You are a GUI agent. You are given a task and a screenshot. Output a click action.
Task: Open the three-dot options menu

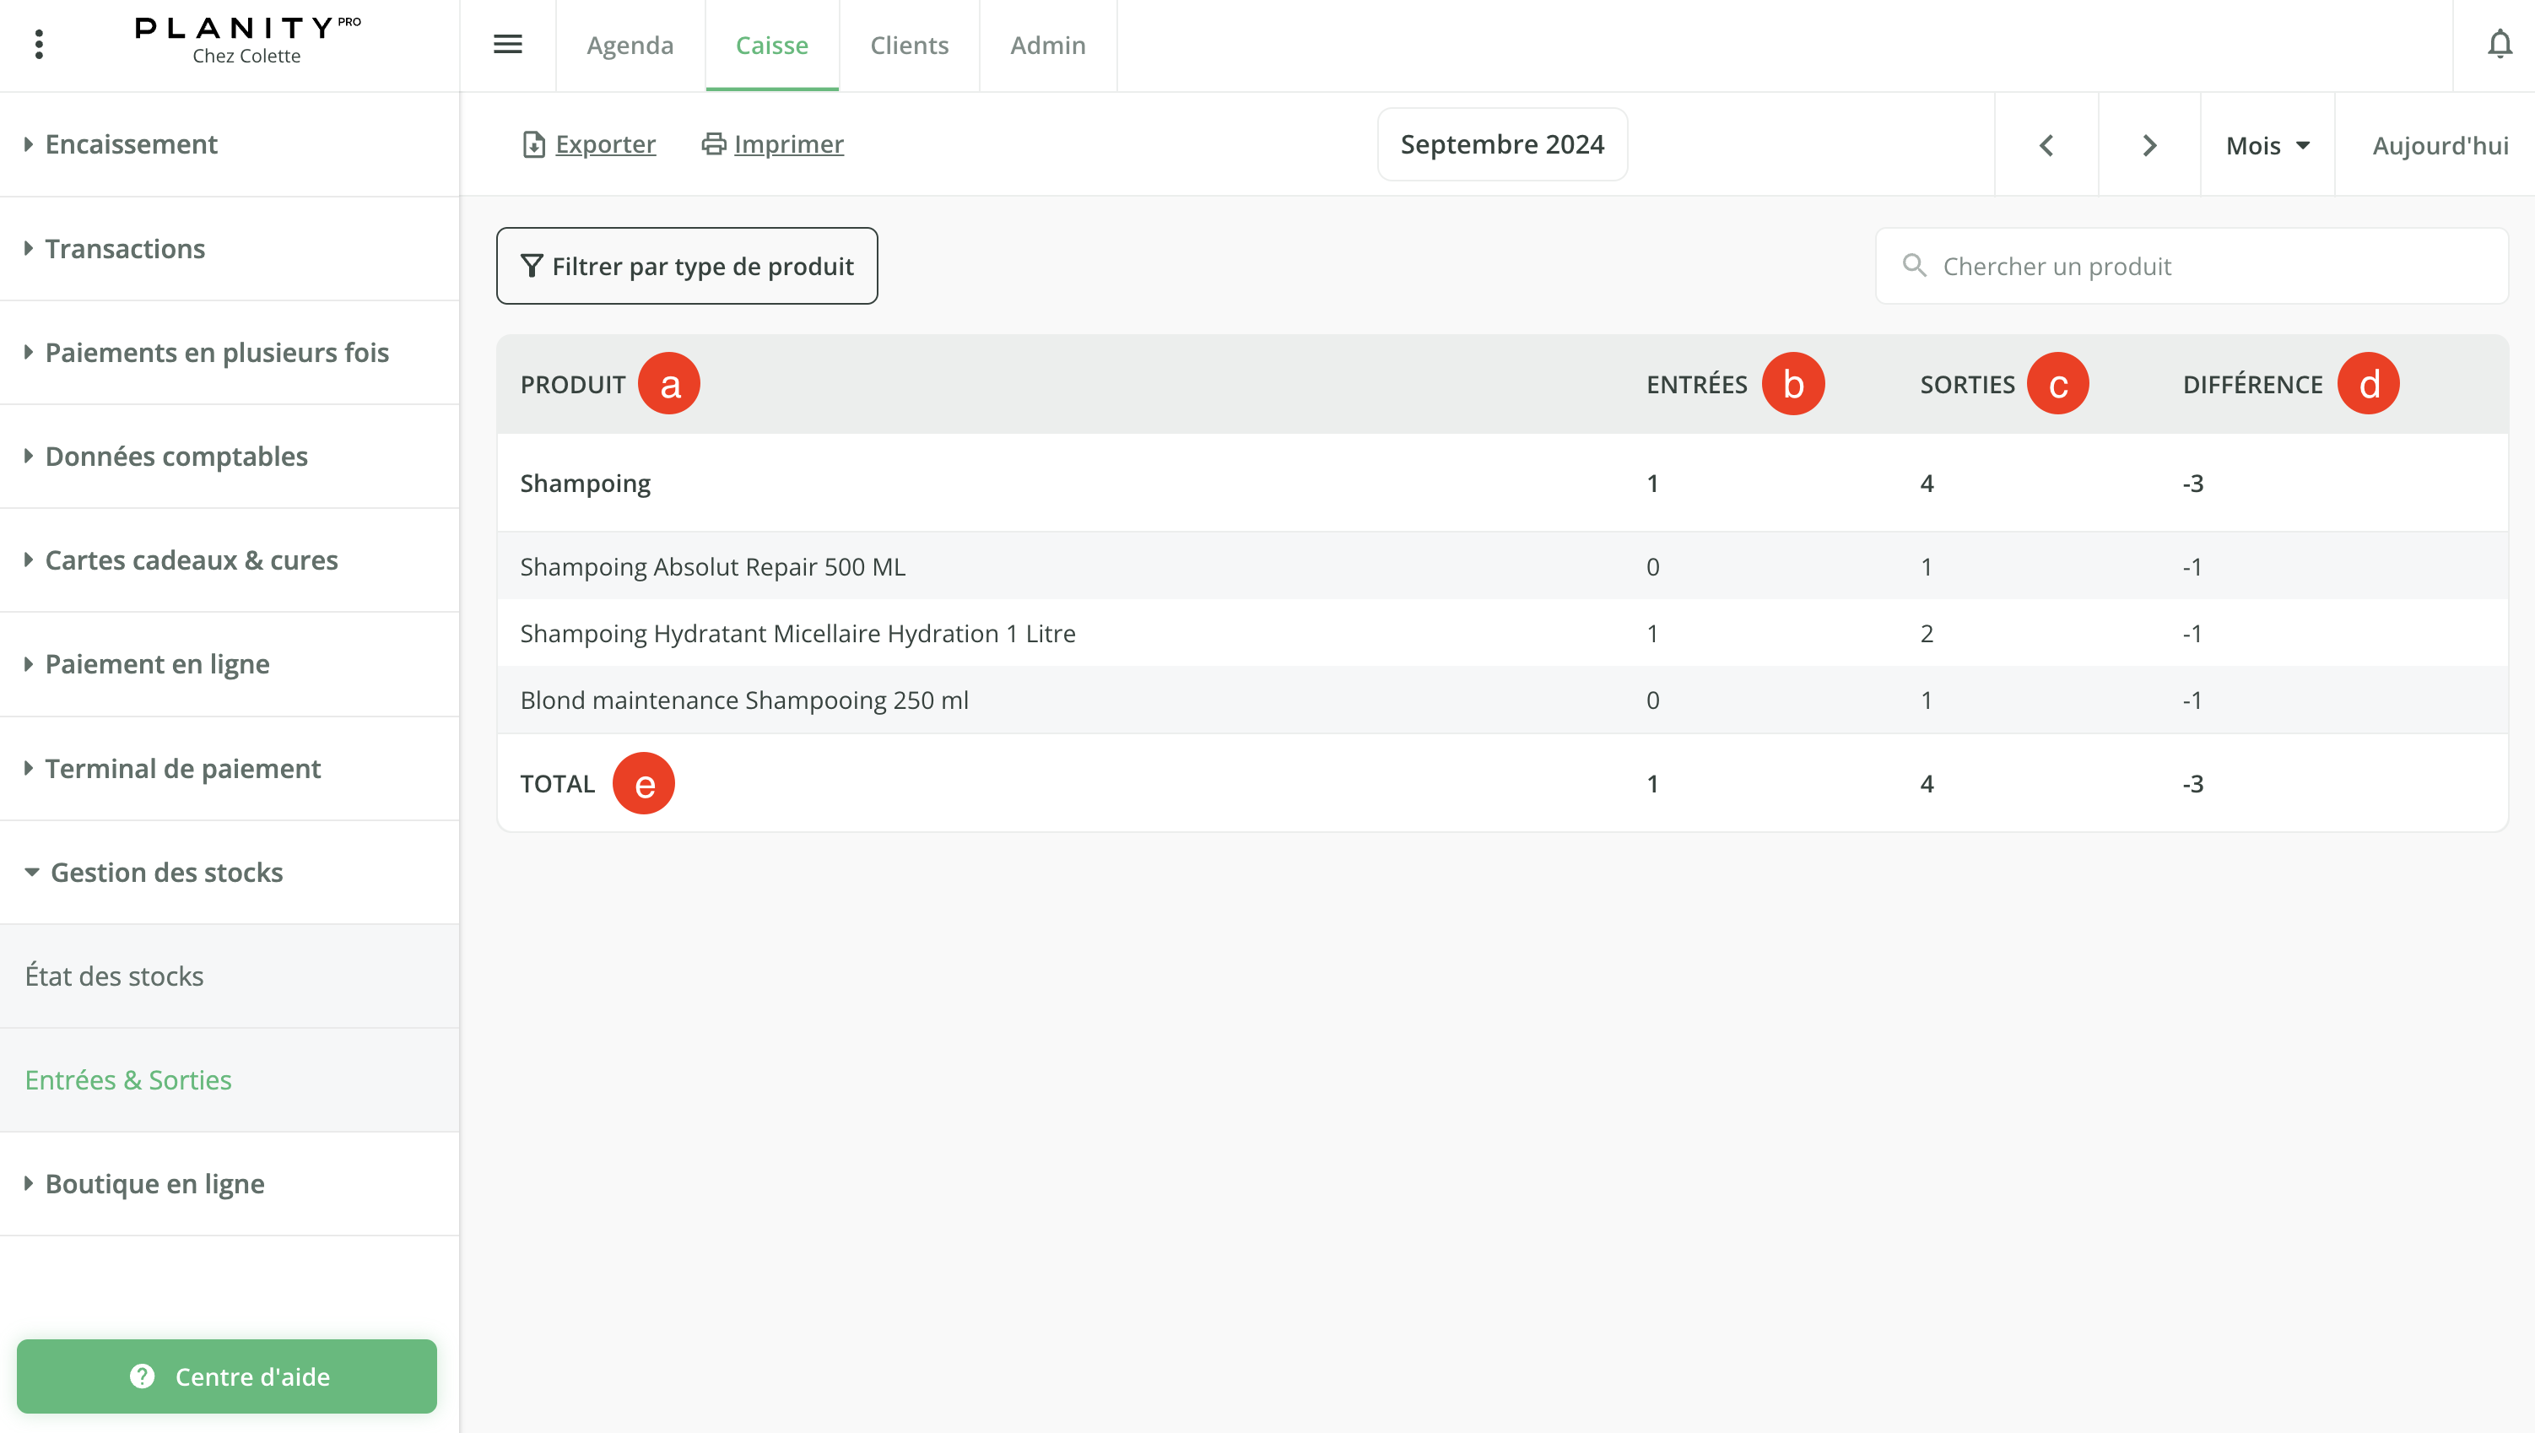[40, 44]
